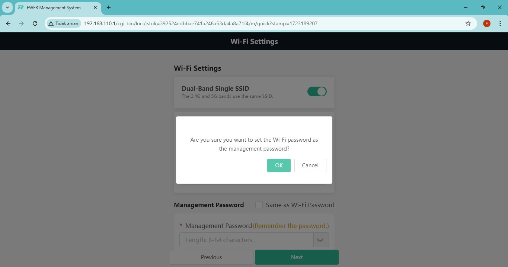
Task: Focus the Management Password input field
Action: coord(246,240)
